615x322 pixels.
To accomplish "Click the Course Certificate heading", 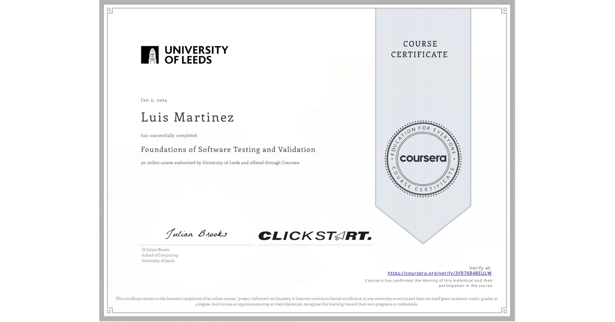I will (420, 49).
